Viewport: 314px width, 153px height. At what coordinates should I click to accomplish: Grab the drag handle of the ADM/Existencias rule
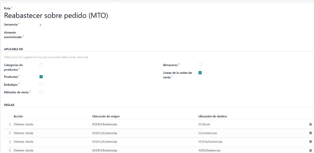tap(10, 150)
